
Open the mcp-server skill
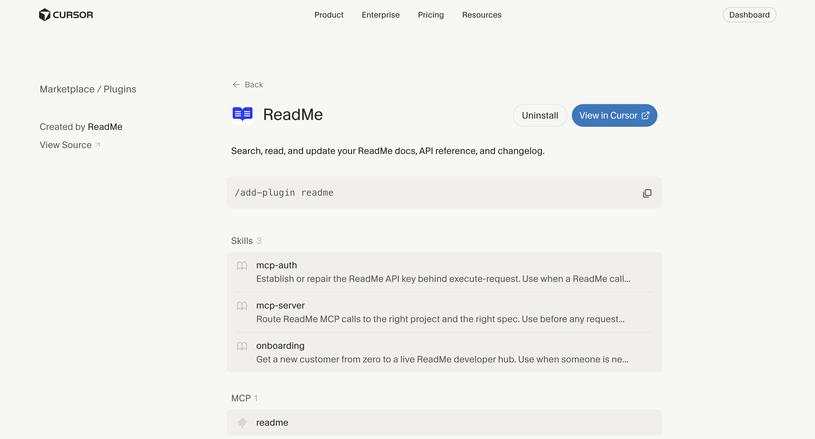point(444,313)
